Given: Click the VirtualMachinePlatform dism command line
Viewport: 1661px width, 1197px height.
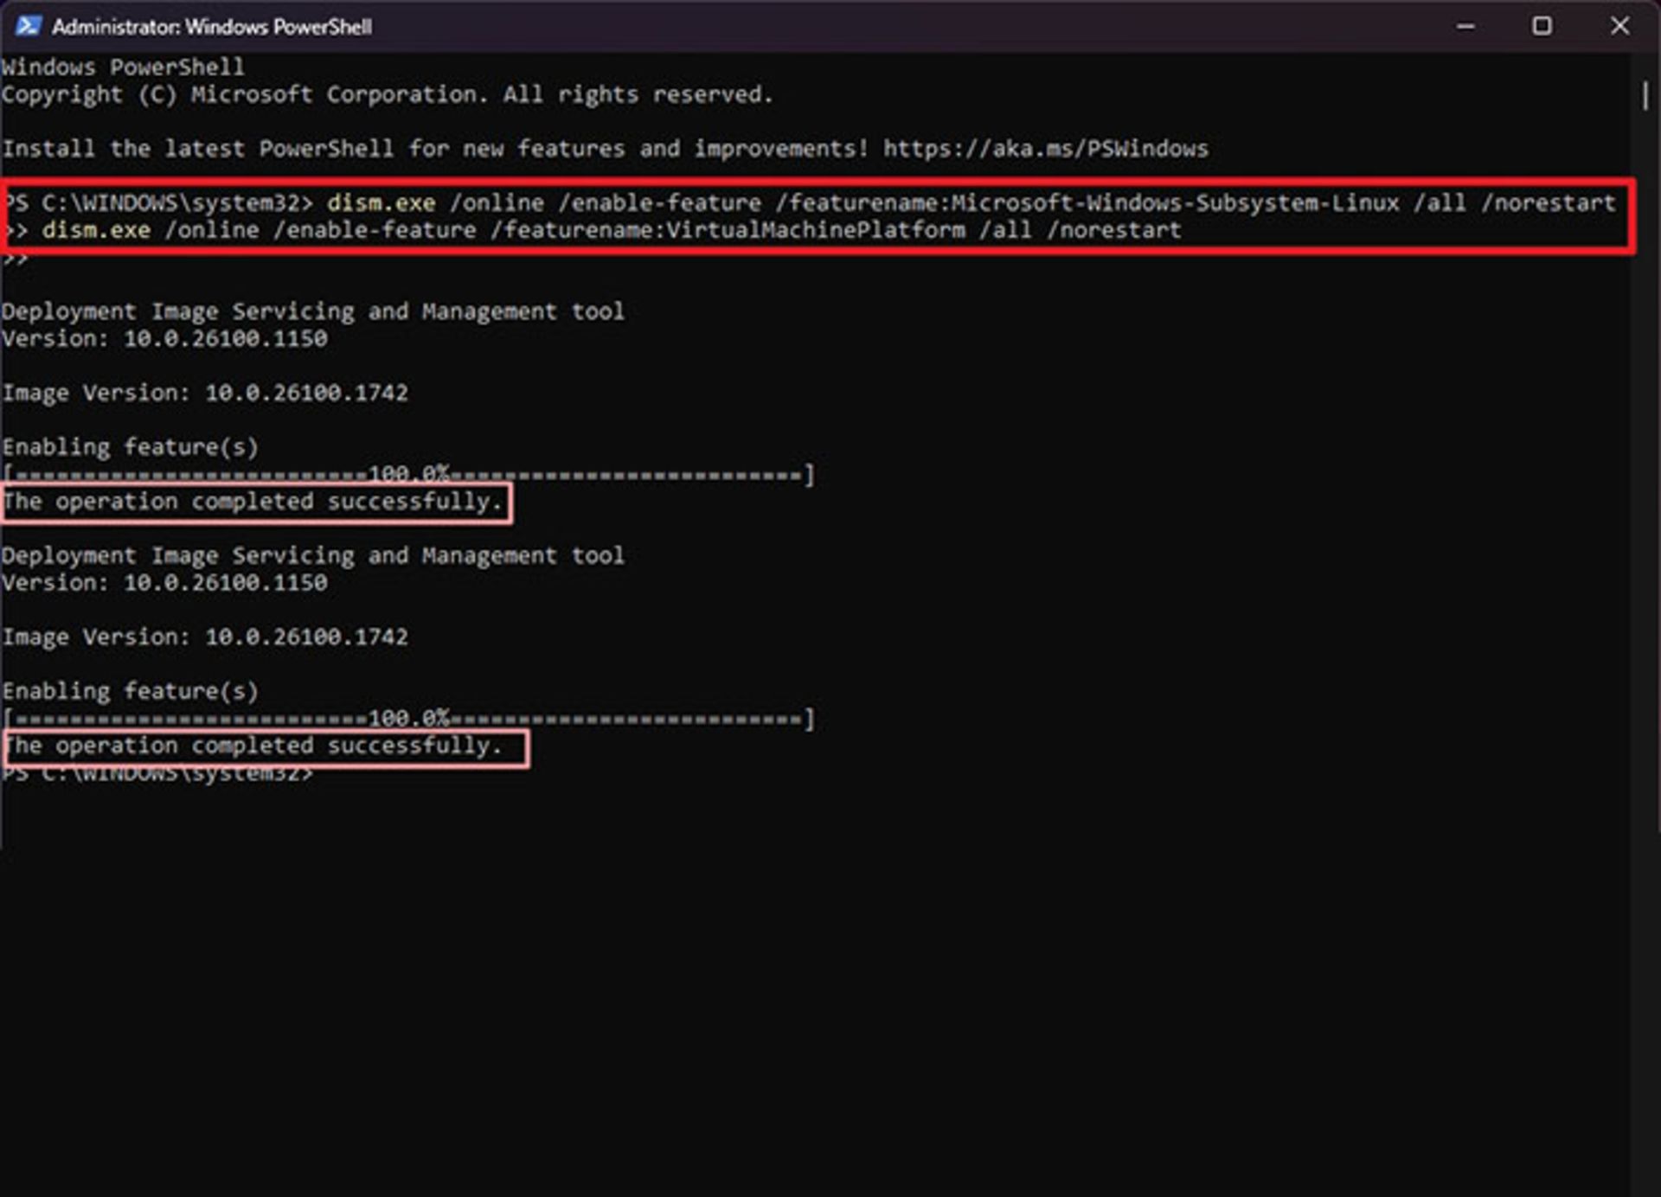Looking at the screenshot, I should pyautogui.click(x=593, y=230).
